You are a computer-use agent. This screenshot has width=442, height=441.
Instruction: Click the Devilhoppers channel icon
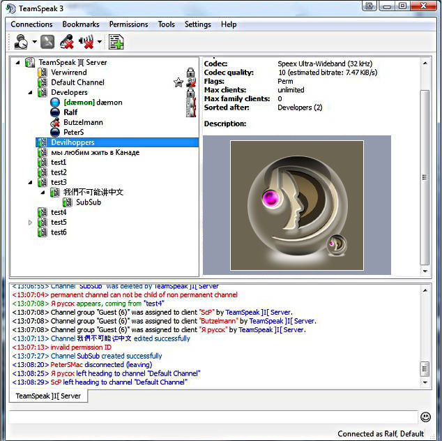pos(43,142)
